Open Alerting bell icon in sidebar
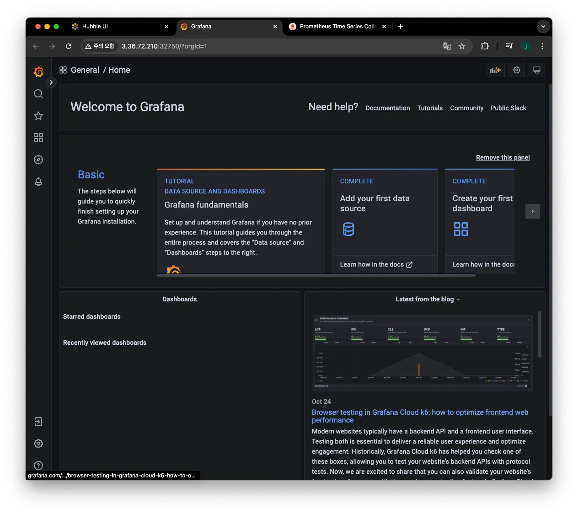Screen dimensions: 578x514 click(38, 182)
